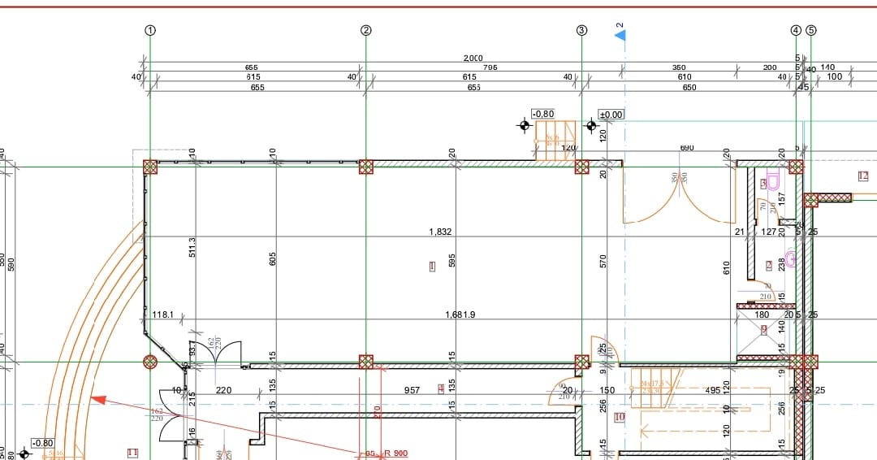Click the blue section marker triangle labeled 2
Viewport: 877px width, 460px height.
point(620,35)
